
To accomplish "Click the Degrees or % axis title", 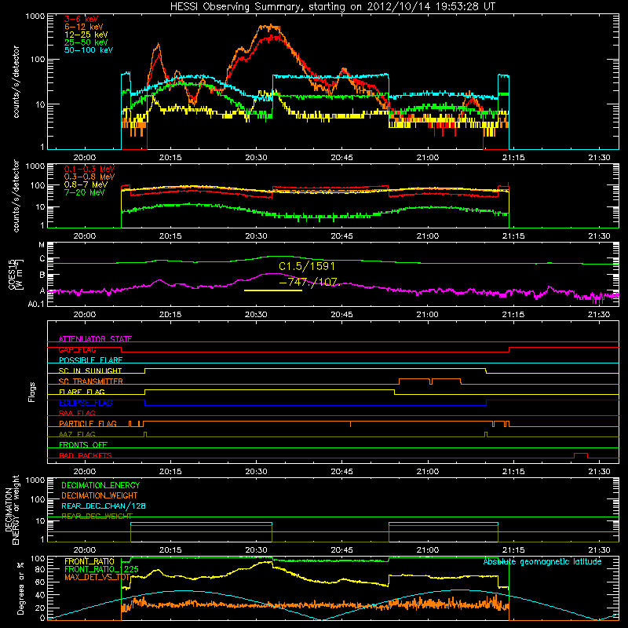I will pyautogui.click(x=20, y=588).
